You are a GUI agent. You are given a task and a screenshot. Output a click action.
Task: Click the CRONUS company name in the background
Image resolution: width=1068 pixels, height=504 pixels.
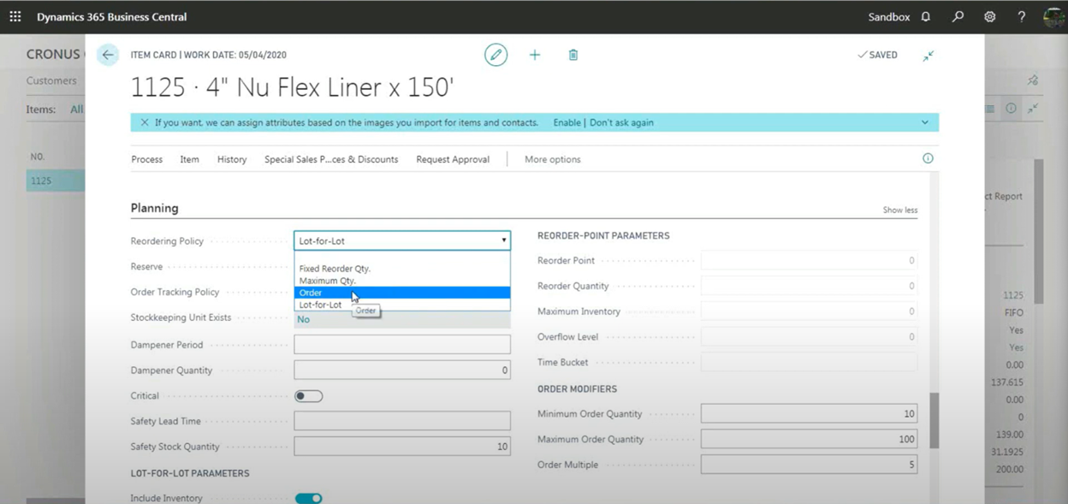pyautogui.click(x=53, y=54)
